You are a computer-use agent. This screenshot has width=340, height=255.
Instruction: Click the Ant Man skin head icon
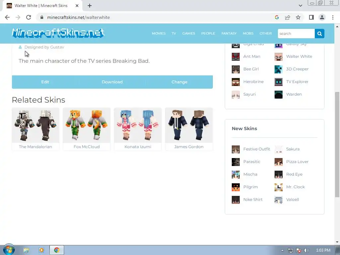[x=236, y=56]
